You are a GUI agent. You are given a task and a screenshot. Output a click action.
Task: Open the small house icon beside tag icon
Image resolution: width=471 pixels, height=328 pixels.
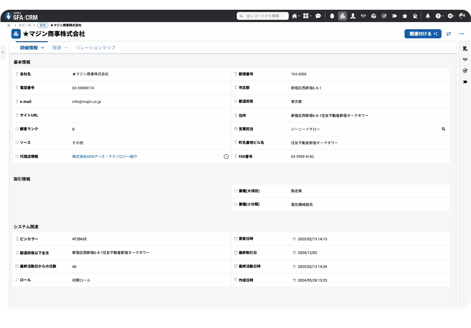coord(405,16)
